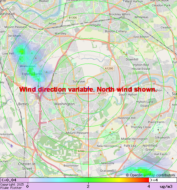
Task: Click the Walker label
Action: (44, 1)
